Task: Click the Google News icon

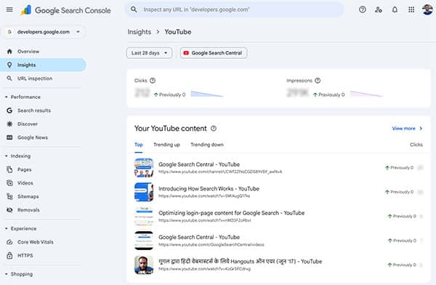Action: pyautogui.click(x=9, y=137)
